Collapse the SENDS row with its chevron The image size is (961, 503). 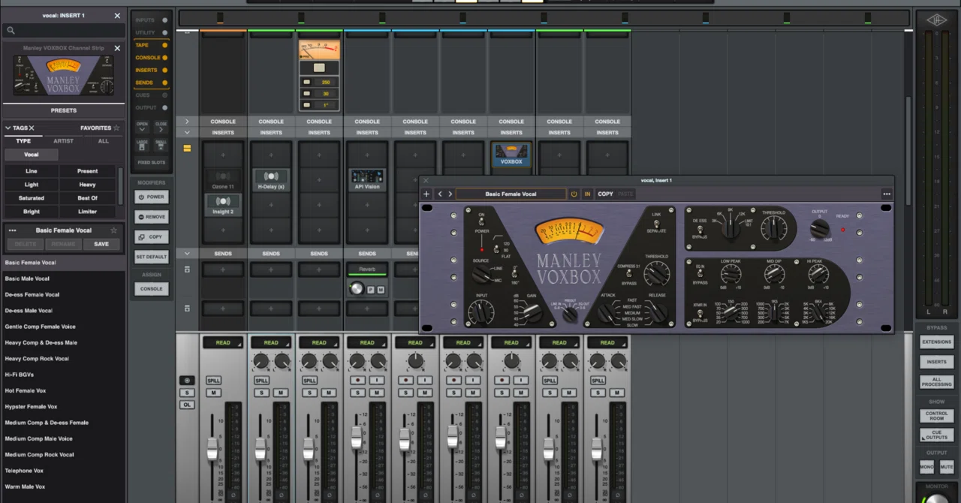coord(187,254)
